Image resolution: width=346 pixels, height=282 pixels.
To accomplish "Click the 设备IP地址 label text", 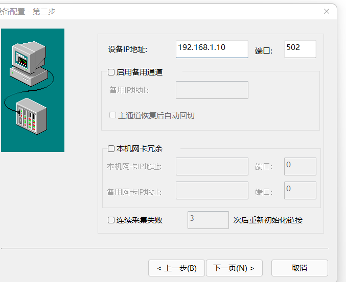I will tap(128, 49).
